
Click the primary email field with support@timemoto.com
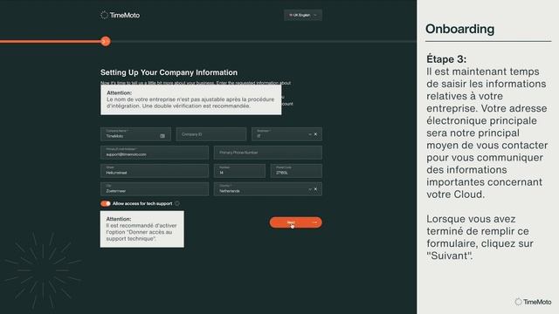point(155,153)
